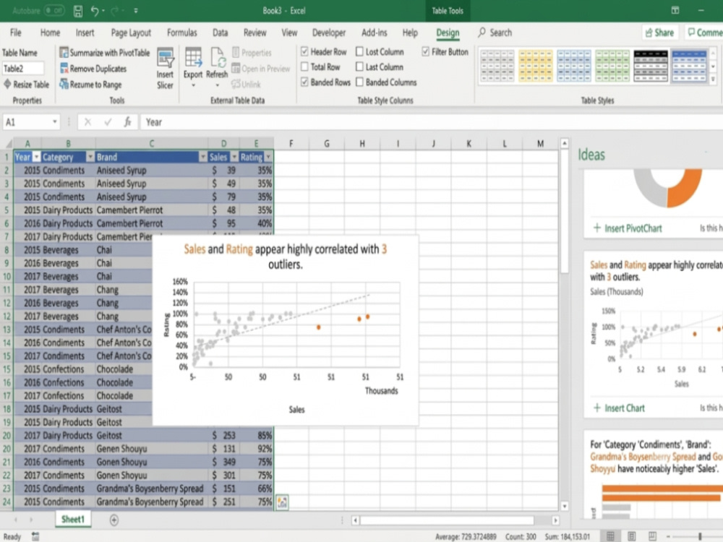
Task: Click the convert to Range tool
Action: (91, 85)
